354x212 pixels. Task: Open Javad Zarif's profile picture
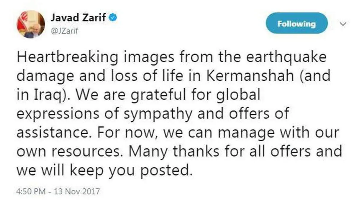point(31,25)
